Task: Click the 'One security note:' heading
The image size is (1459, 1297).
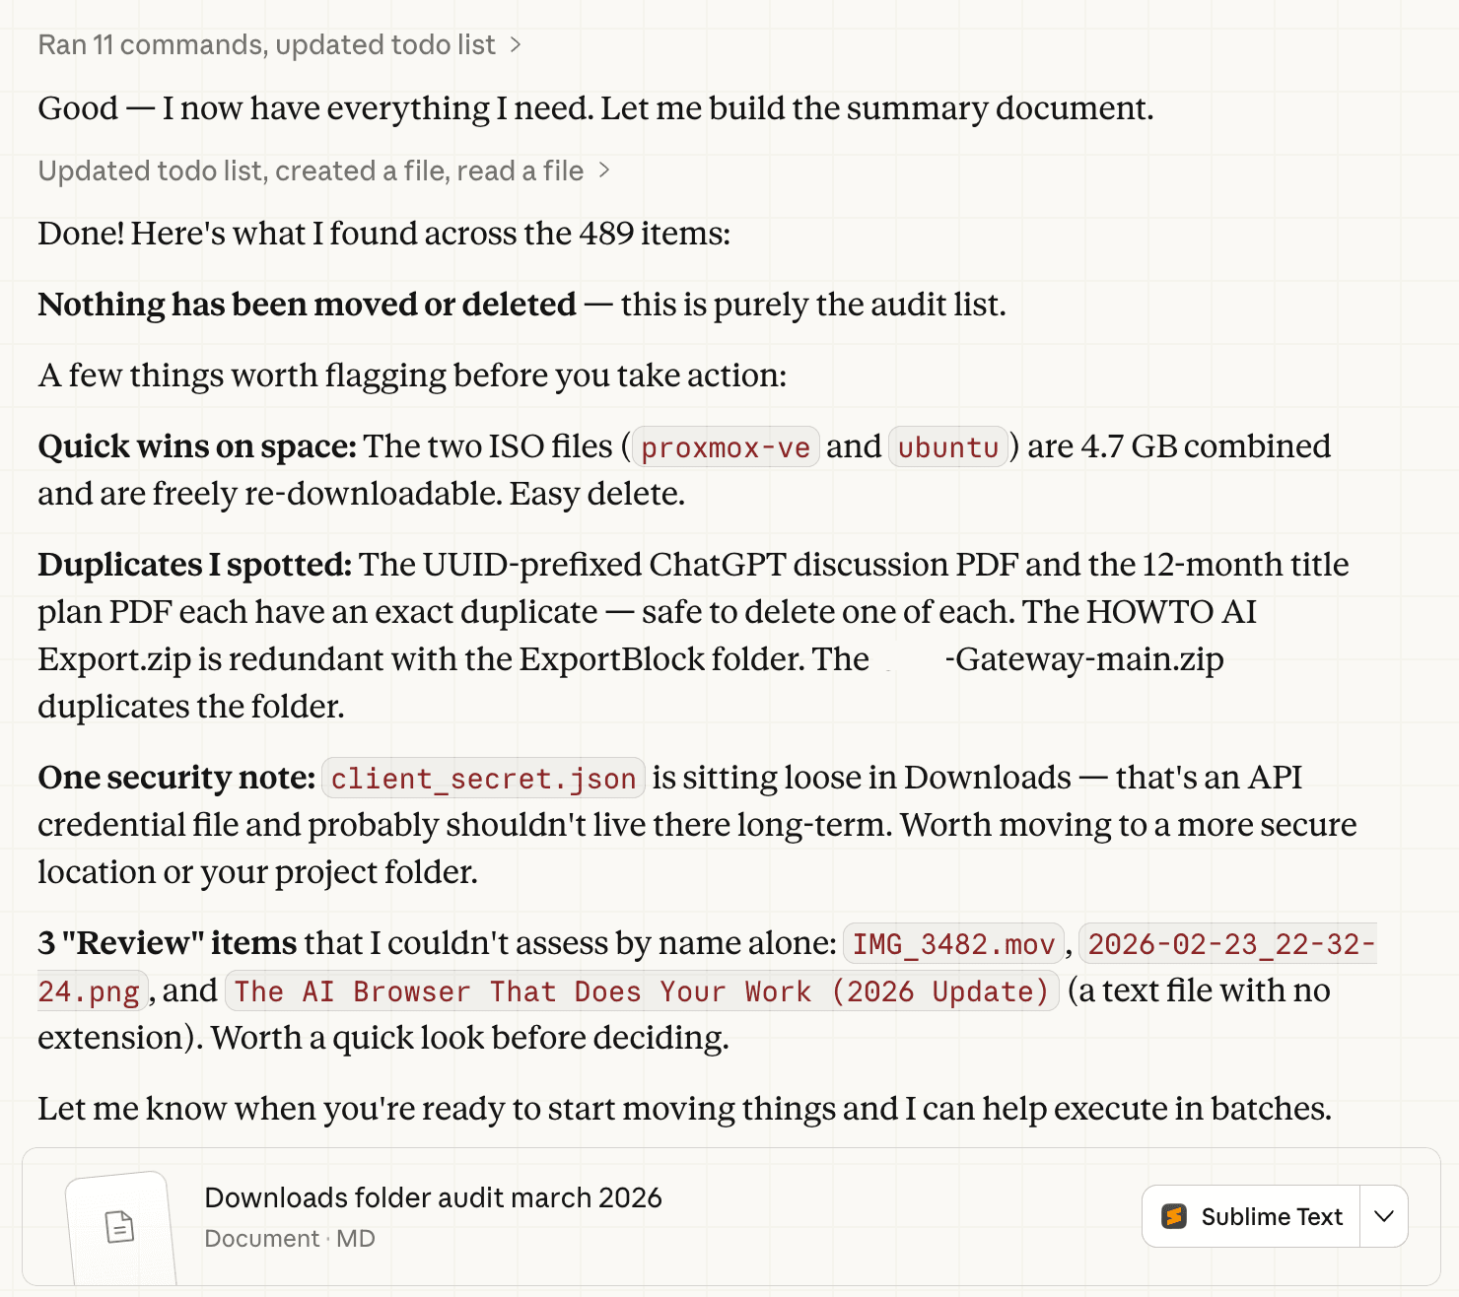Action: (x=176, y=778)
